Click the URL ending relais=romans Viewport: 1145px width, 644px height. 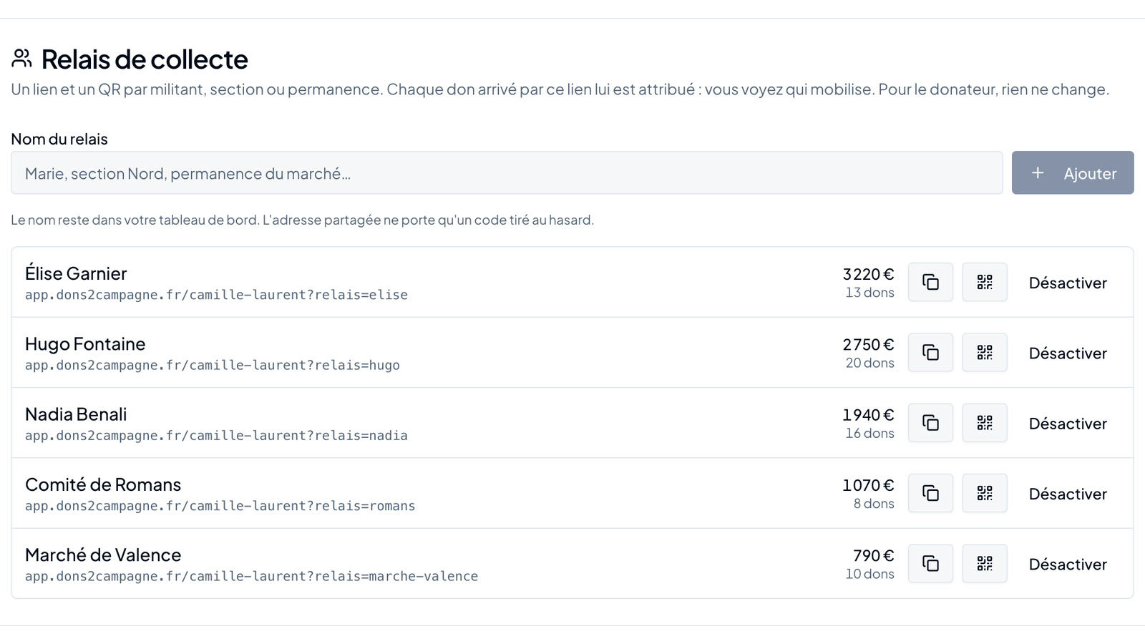point(220,506)
